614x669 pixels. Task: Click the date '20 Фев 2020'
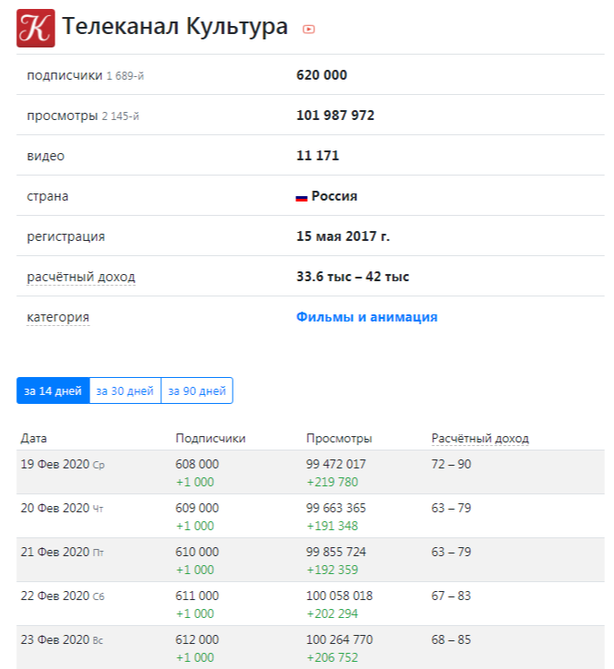pyautogui.click(x=55, y=508)
